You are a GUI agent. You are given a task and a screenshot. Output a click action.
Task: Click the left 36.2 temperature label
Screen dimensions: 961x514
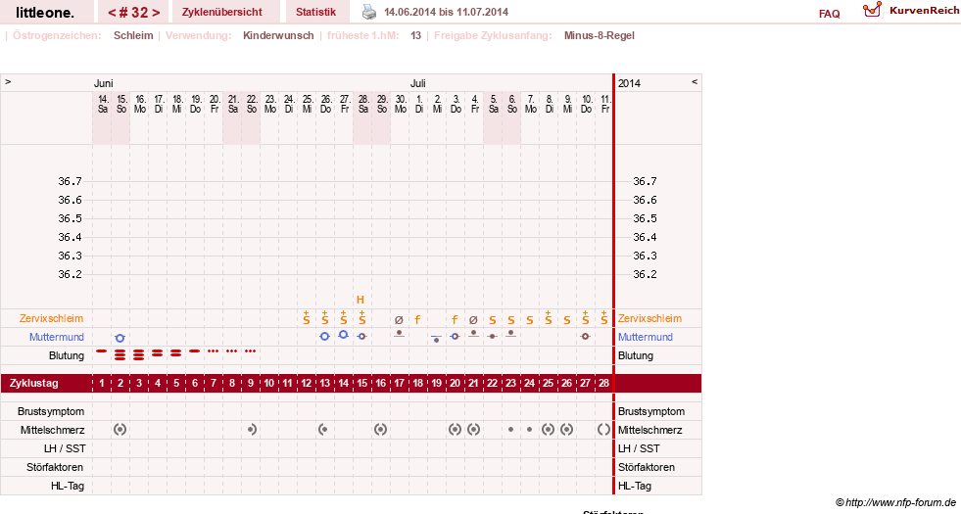pyautogui.click(x=70, y=274)
